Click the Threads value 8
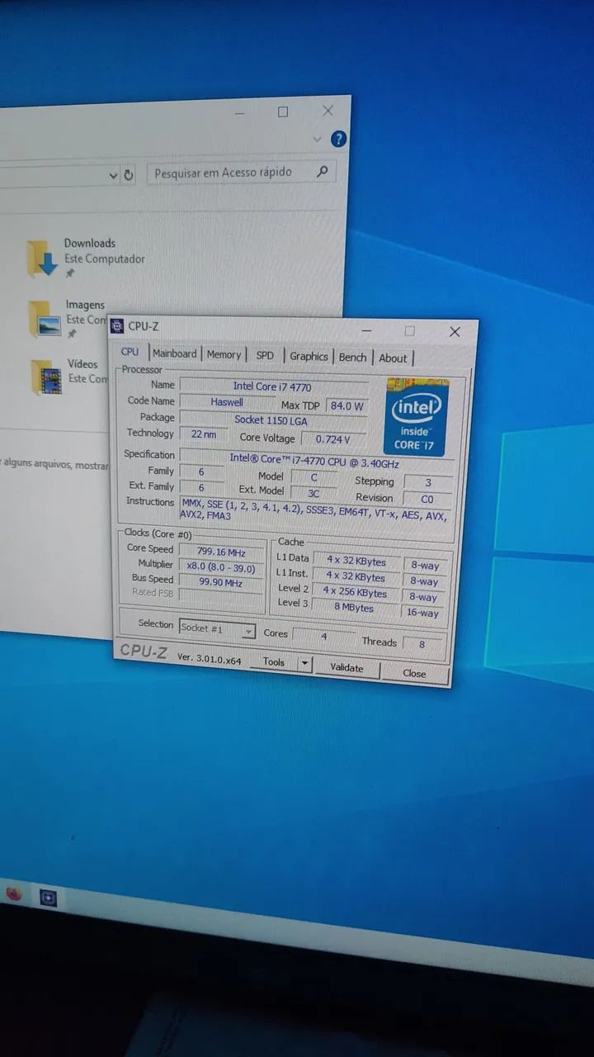 tap(422, 644)
